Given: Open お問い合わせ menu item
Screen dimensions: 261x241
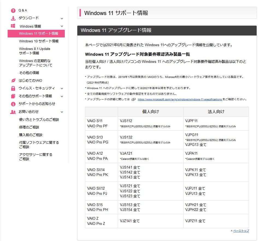Looking at the screenshot, I should point(29,112).
